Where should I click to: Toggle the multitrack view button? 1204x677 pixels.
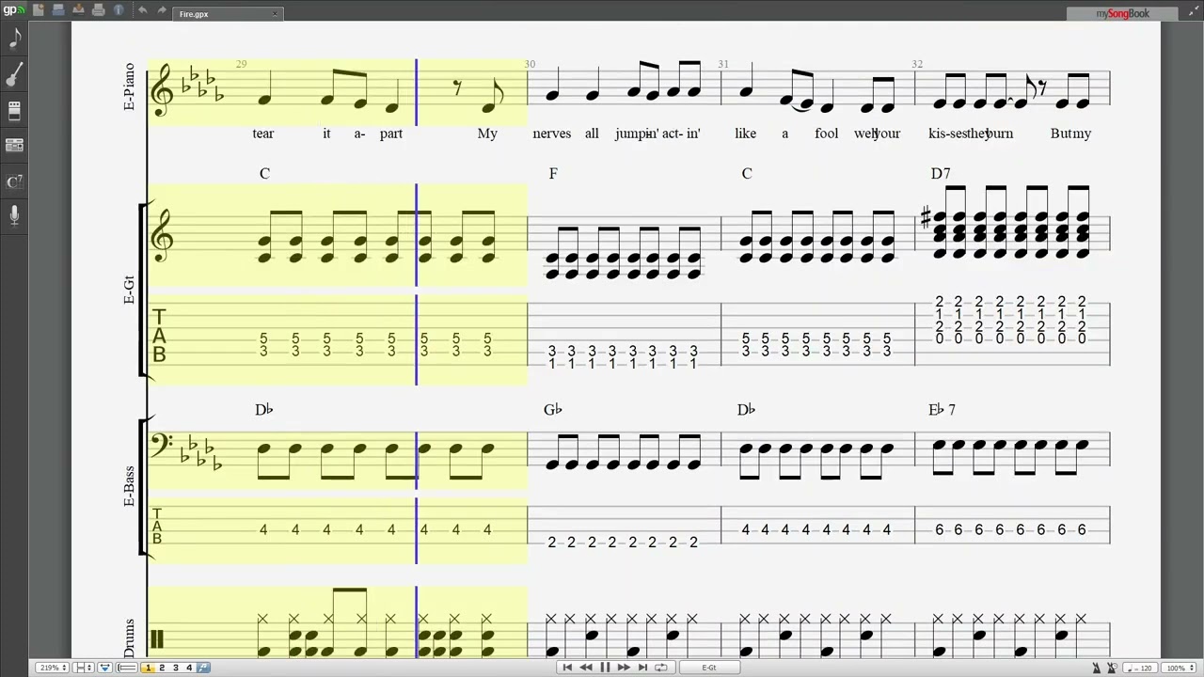click(104, 668)
